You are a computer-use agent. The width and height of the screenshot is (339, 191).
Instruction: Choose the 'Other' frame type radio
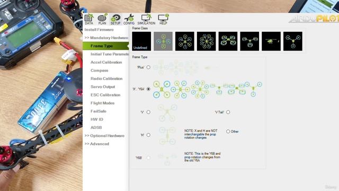(x=228, y=132)
